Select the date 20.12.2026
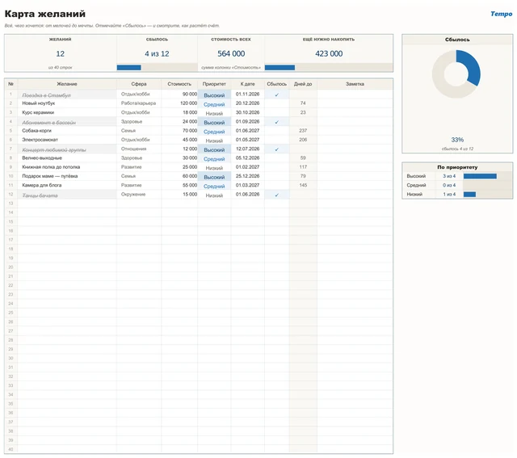 (248, 103)
